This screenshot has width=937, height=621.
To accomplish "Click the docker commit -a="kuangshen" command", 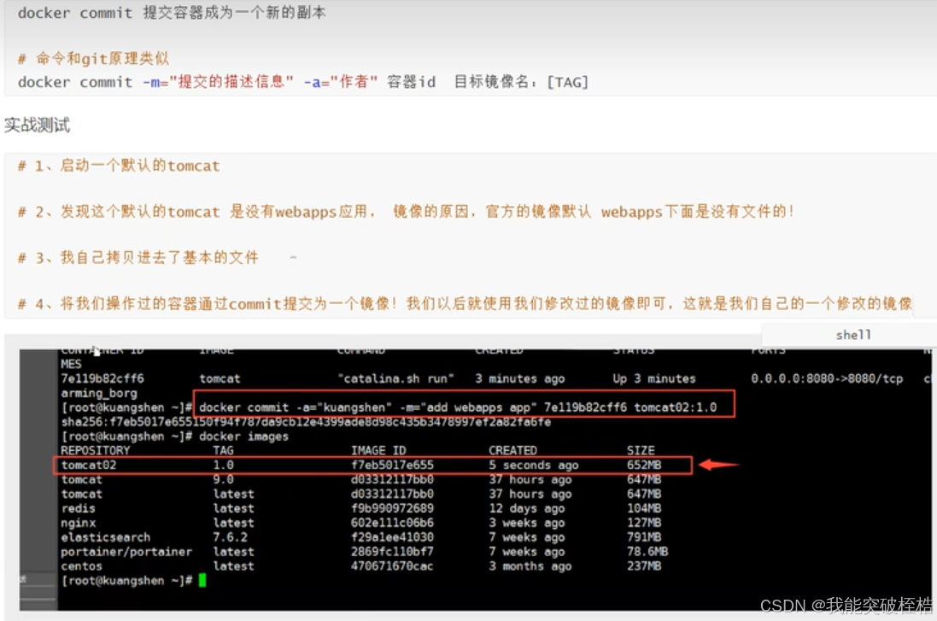I will (458, 407).
